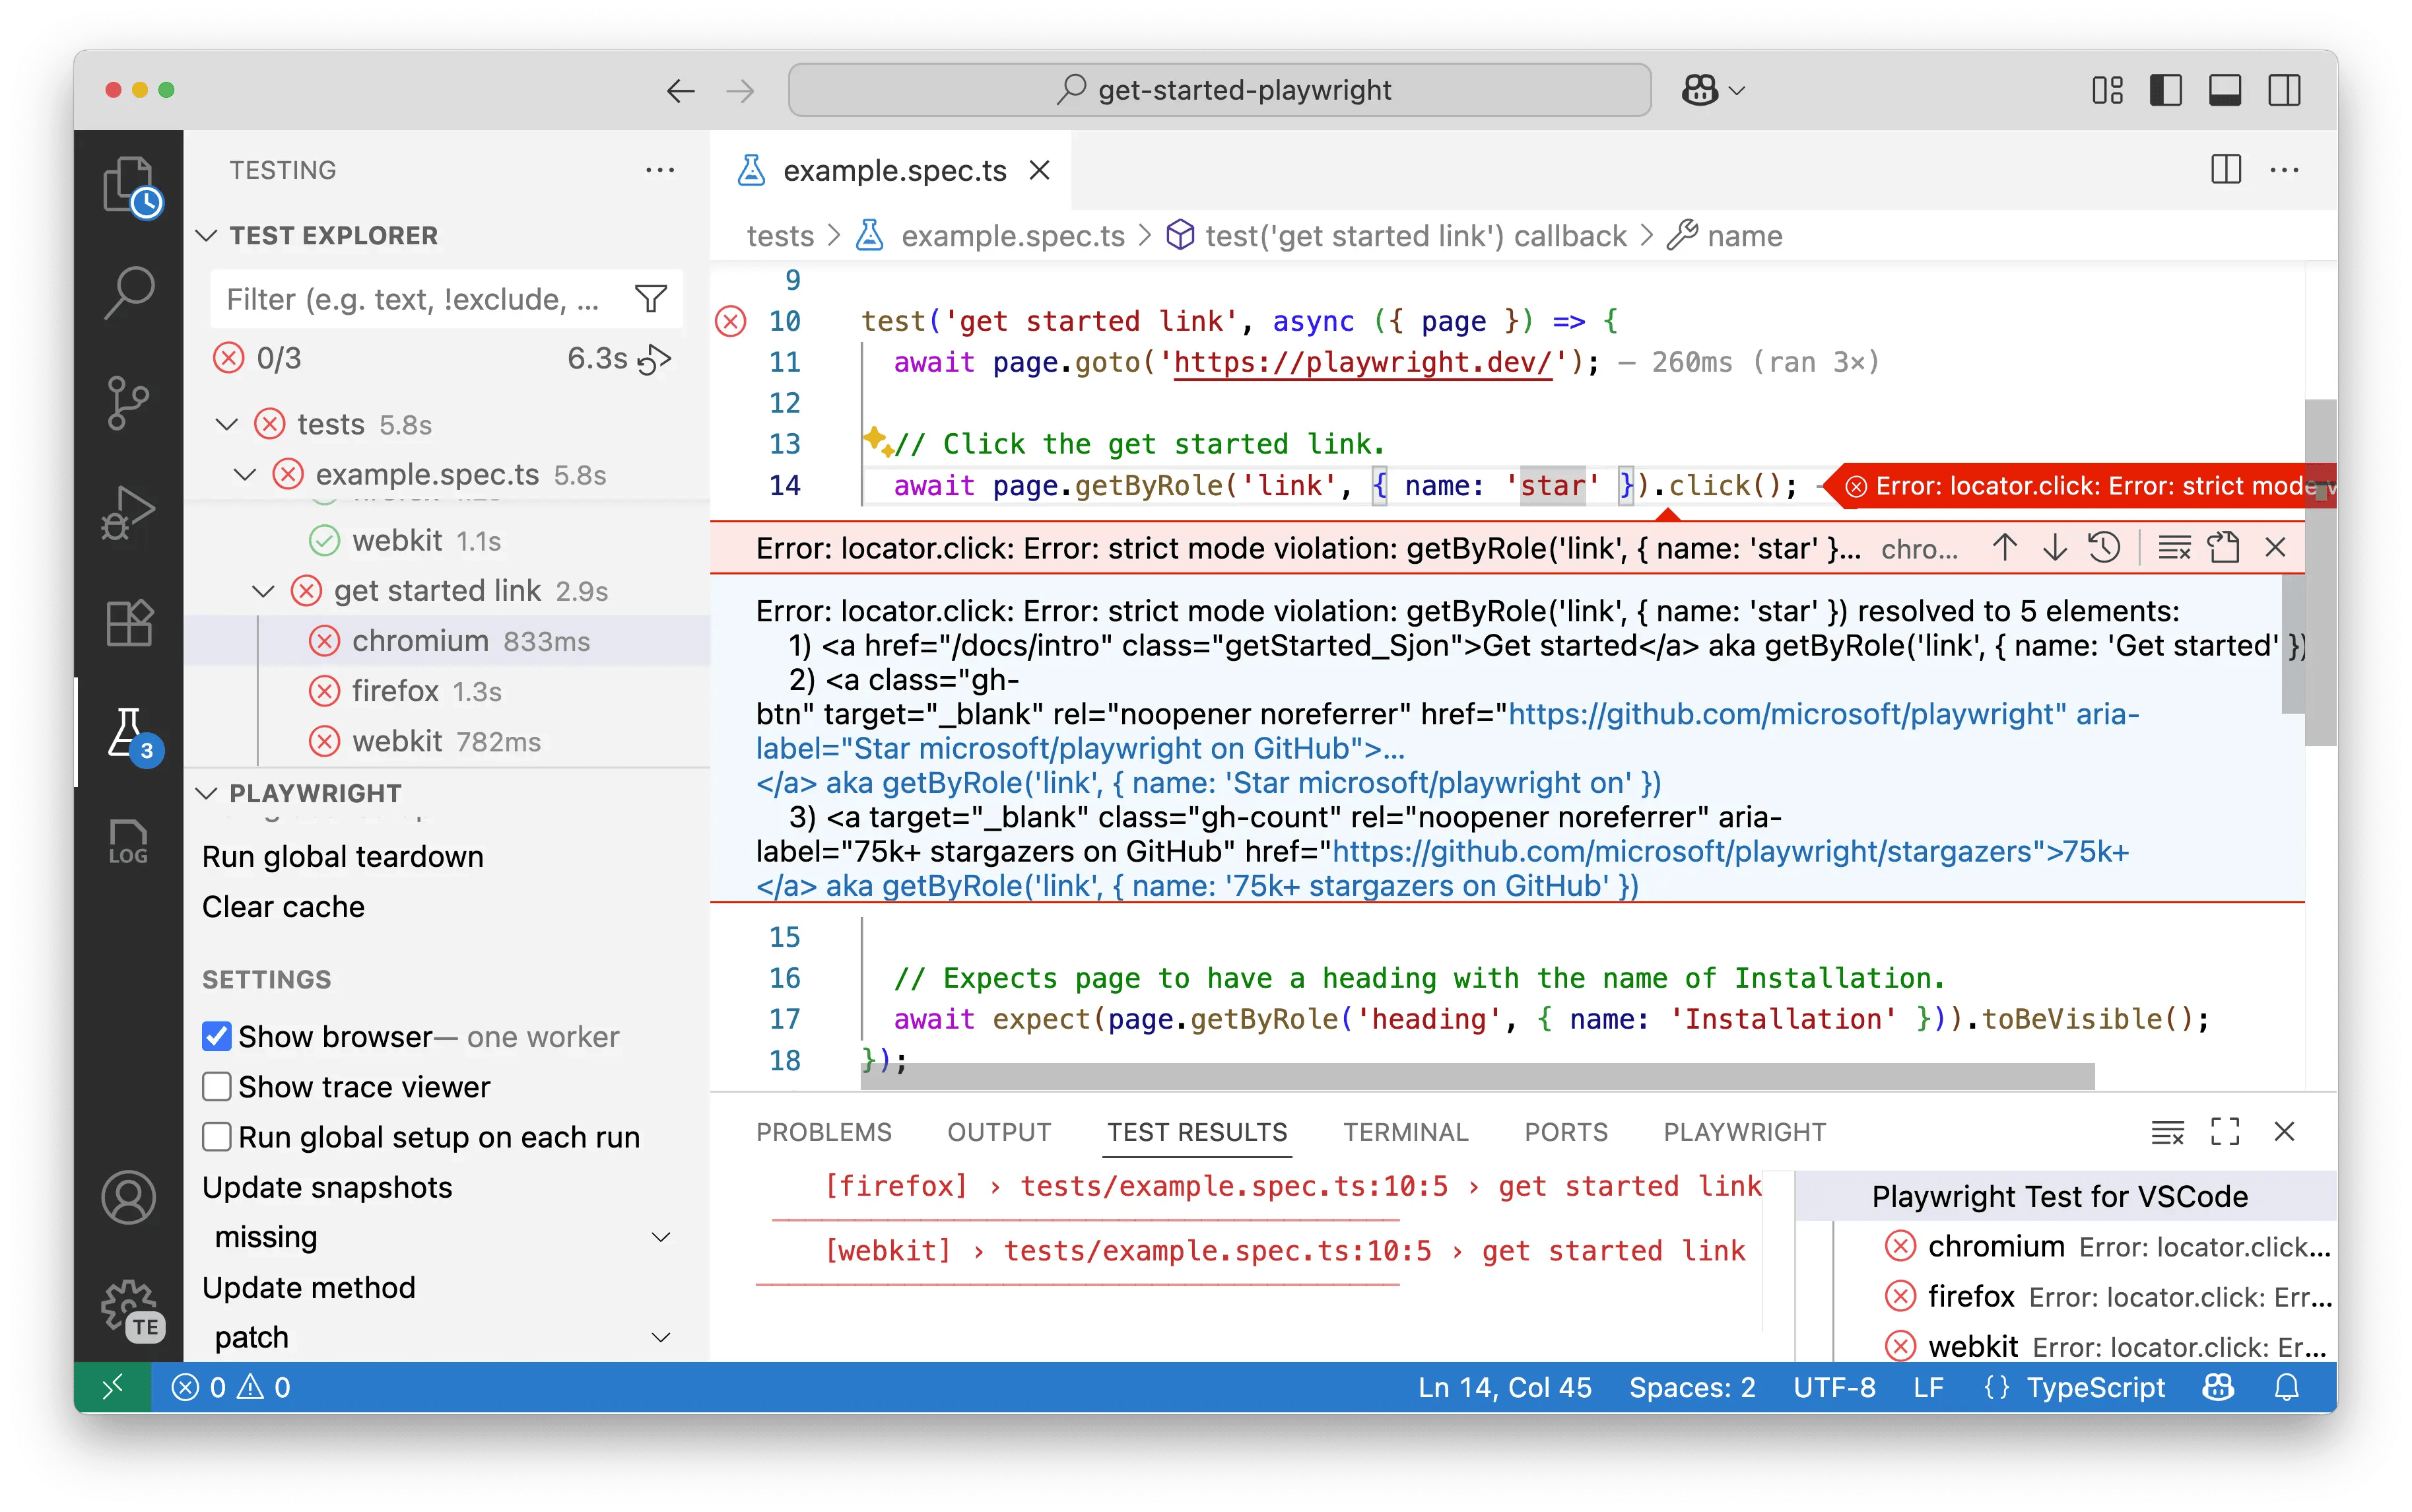
Task: Uncheck the Show browser setting
Action: [216, 1036]
